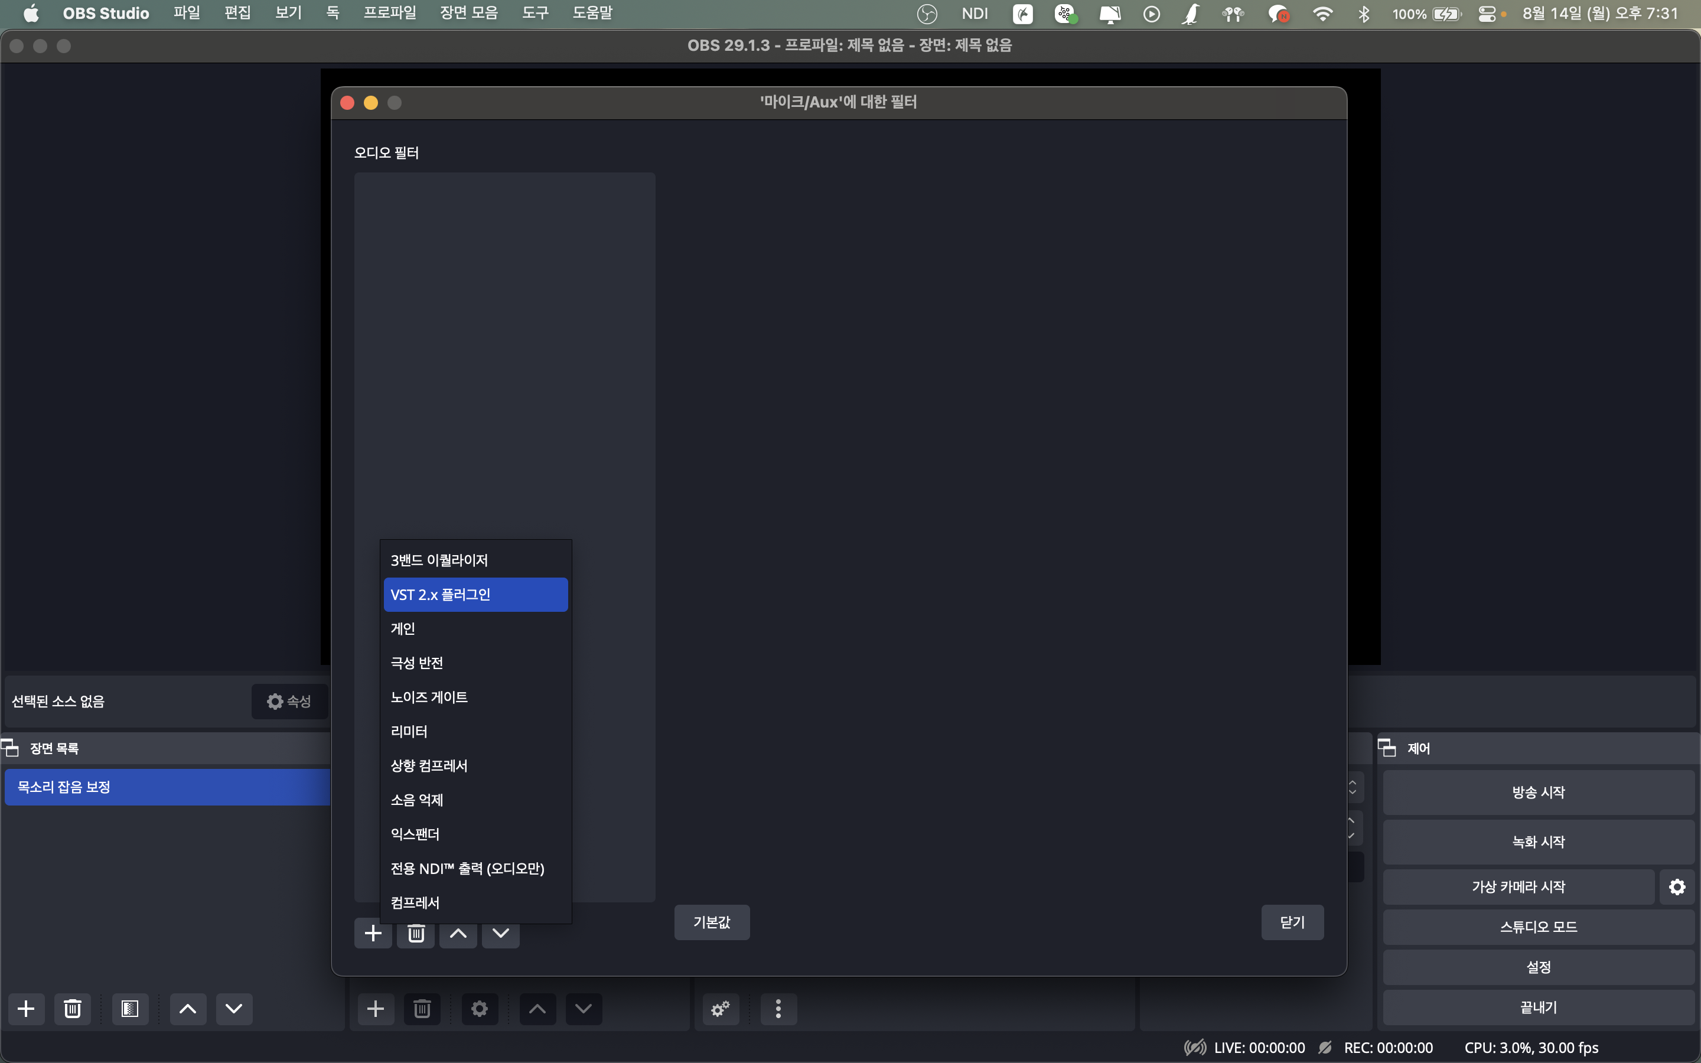Add a scene with plus icon in scene list

point(27,1009)
